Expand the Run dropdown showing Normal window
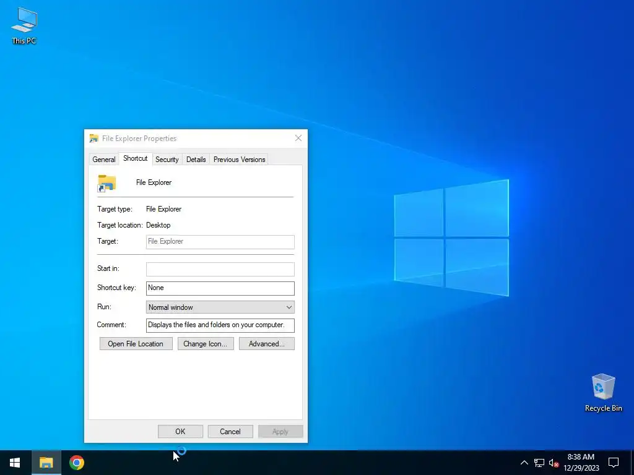Viewport: 634px width, 475px height. pyautogui.click(x=220, y=307)
